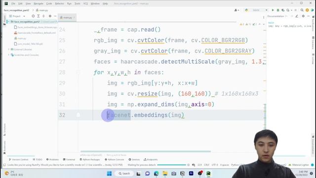Open the File menu
The image size is (316, 178).
point(13,3)
